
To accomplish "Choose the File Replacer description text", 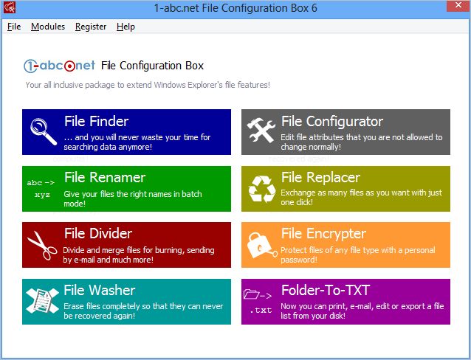I will point(360,199).
